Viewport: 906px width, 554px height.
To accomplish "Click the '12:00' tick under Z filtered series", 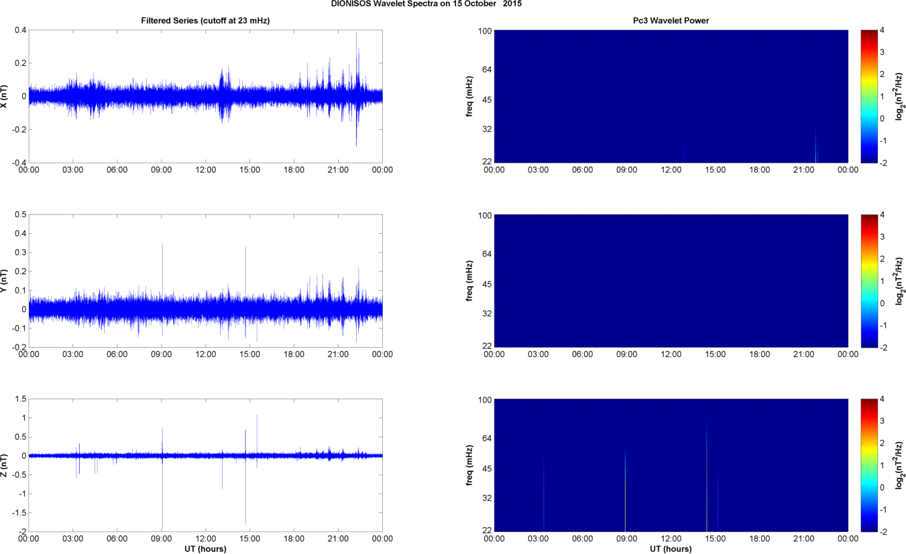I will click(205, 539).
